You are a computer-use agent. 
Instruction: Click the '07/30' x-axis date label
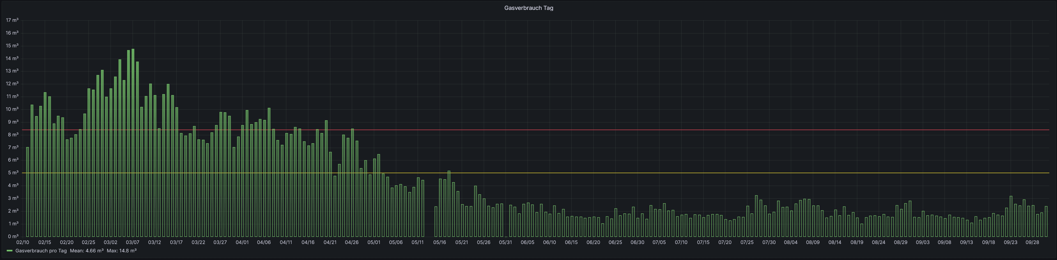pos(769,242)
